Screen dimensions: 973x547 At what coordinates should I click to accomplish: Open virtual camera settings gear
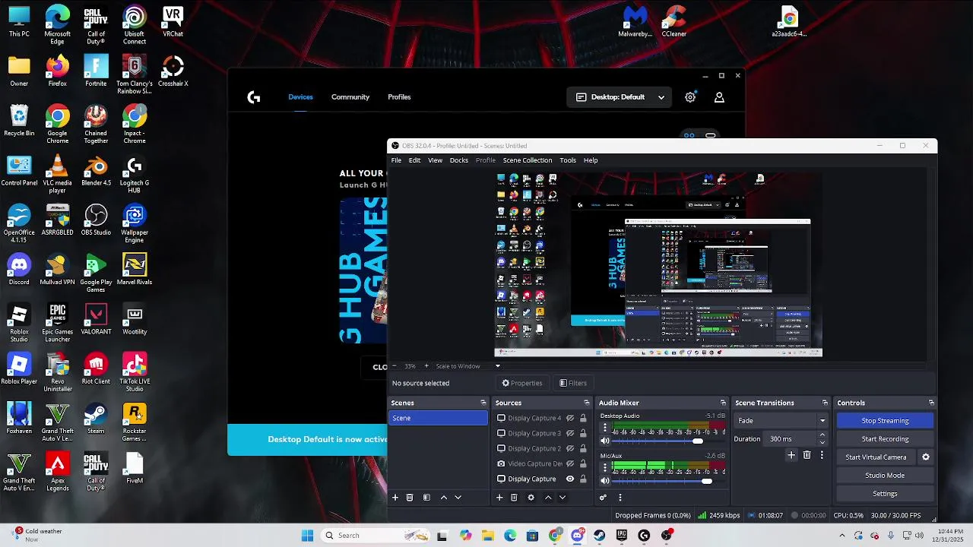pos(926,457)
